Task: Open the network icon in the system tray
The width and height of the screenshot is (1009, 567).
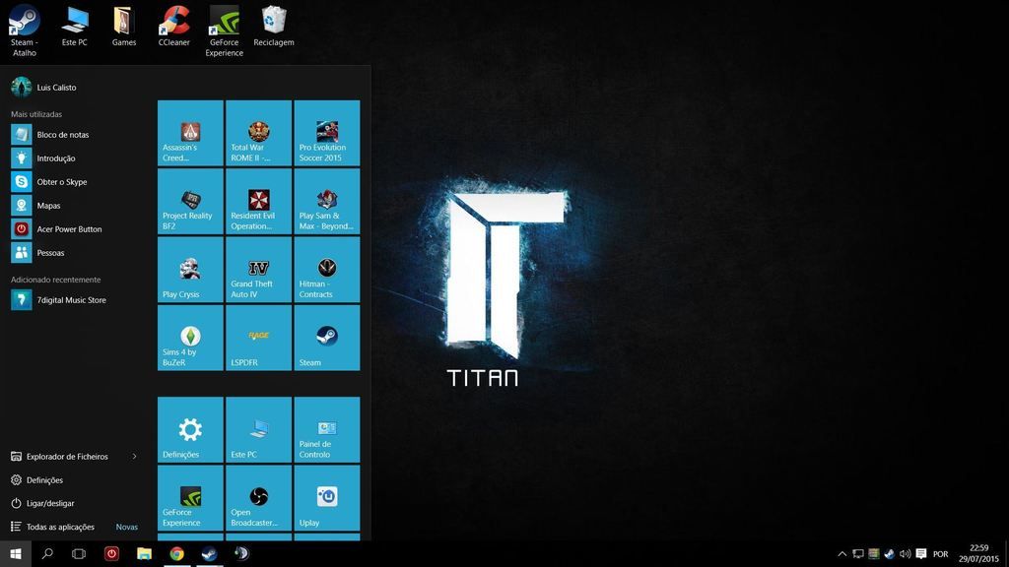Action: point(858,553)
